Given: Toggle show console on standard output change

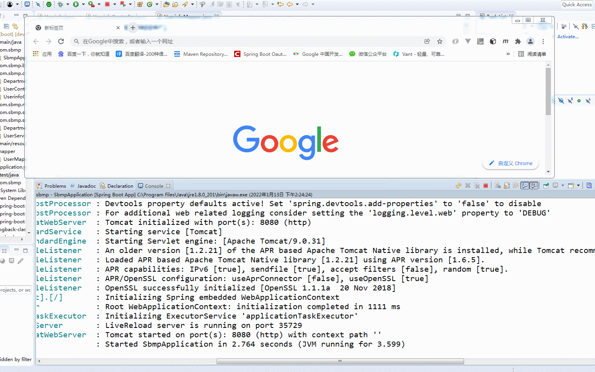Looking at the screenshot, I should tap(525, 186).
